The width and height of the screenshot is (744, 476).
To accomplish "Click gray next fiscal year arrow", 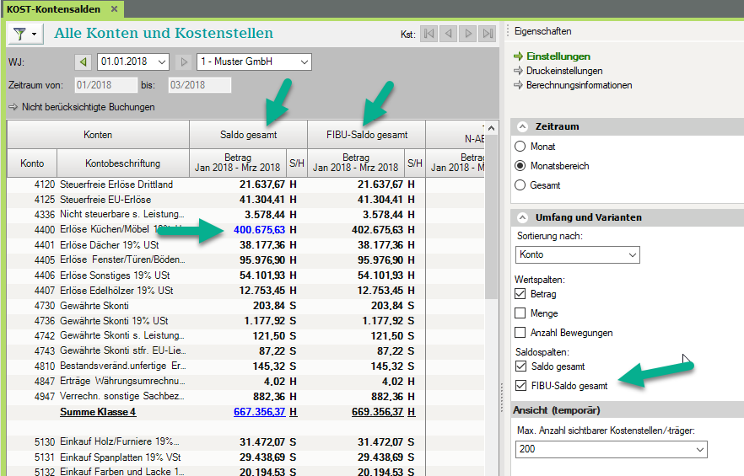I will click(x=184, y=62).
